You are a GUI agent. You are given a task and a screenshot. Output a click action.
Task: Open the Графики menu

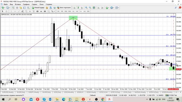[x=26, y=5]
